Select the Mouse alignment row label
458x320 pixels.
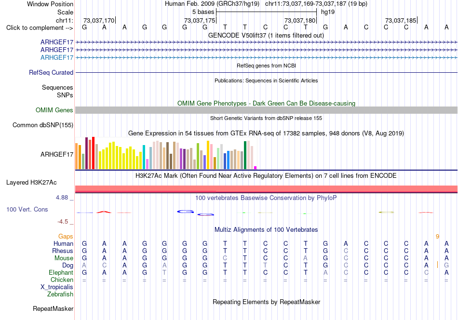64,258
